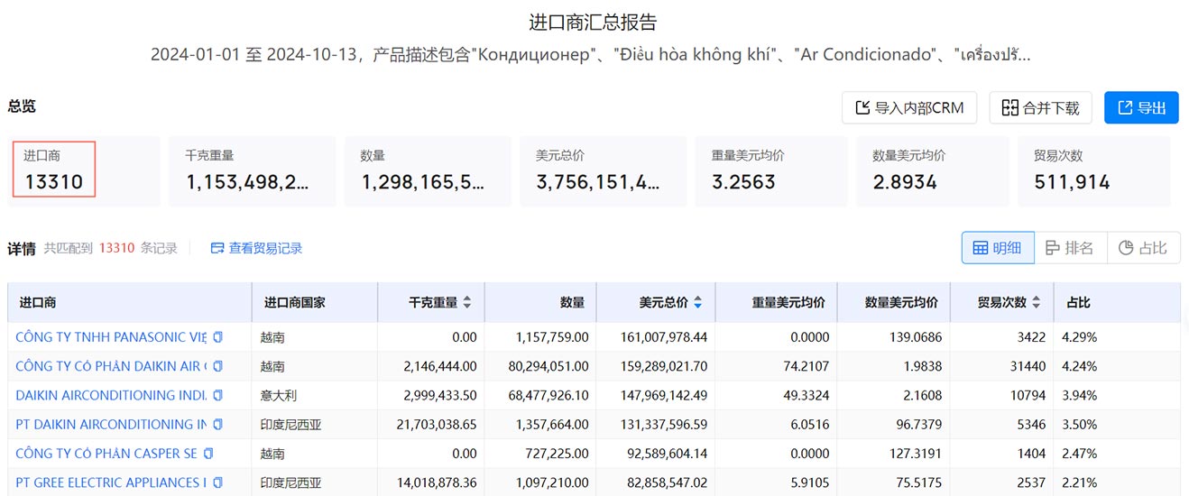Open DAIKIN AIRCONDITIONING INDI. importer link
The height and width of the screenshot is (496, 1189).
[111, 395]
